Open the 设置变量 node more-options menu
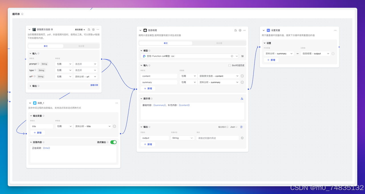365x194 pixels. (335, 30)
